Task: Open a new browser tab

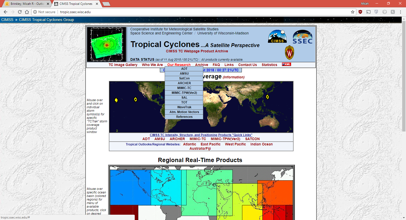Action: point(106,4)
